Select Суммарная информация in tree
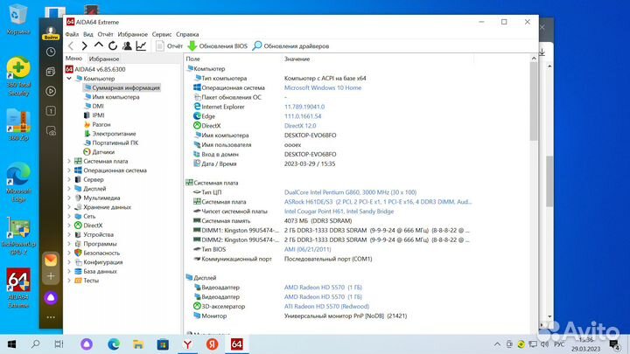 click(x=122, y=88)
